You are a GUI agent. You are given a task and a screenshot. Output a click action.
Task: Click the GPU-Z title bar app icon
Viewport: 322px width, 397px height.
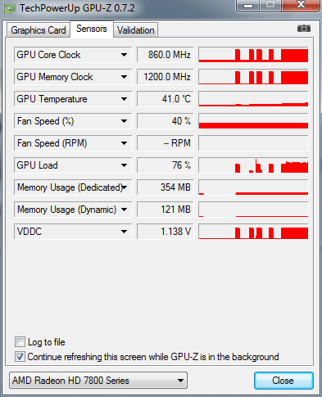click(x=10, y=8)
